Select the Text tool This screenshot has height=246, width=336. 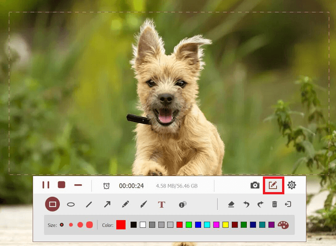tap(161, 204)
